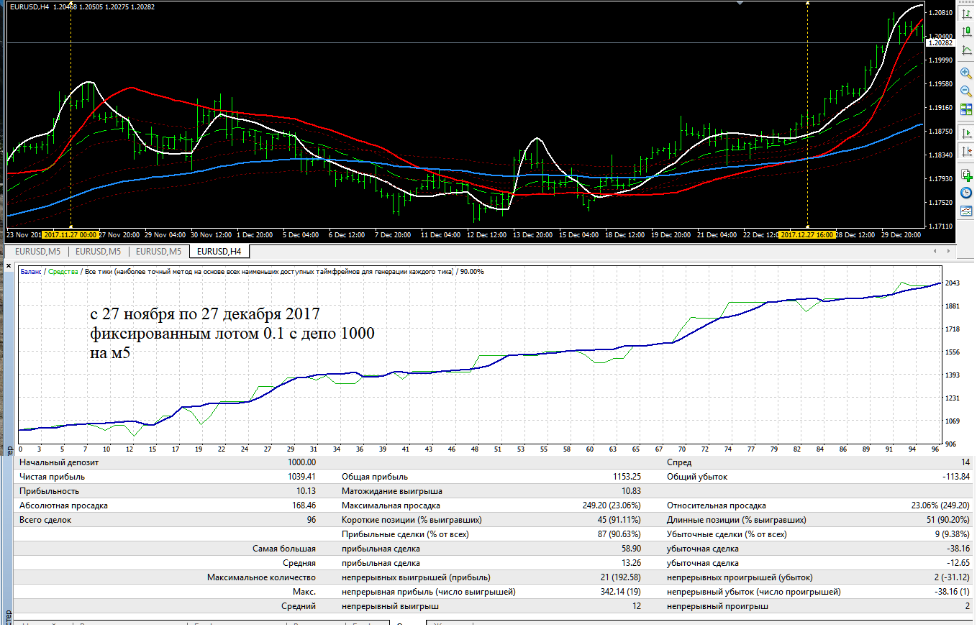Click the Баланс legend label
The height and width of the screenshot is (627, 977).
(30, 272)
